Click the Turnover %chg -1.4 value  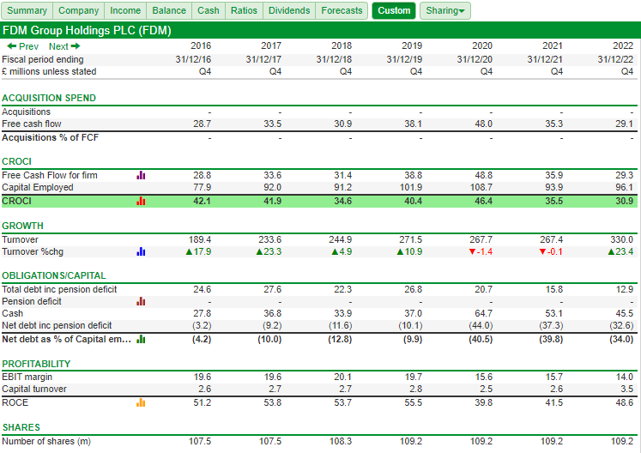coord(481,252)
